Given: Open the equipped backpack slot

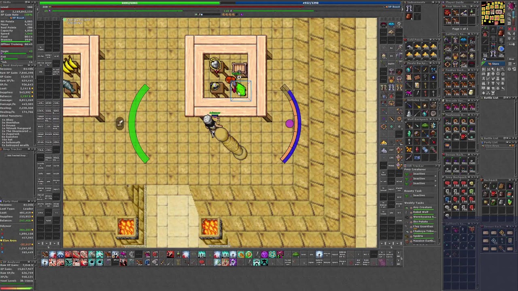Looking at the screenshot, I should pos(501,33).
